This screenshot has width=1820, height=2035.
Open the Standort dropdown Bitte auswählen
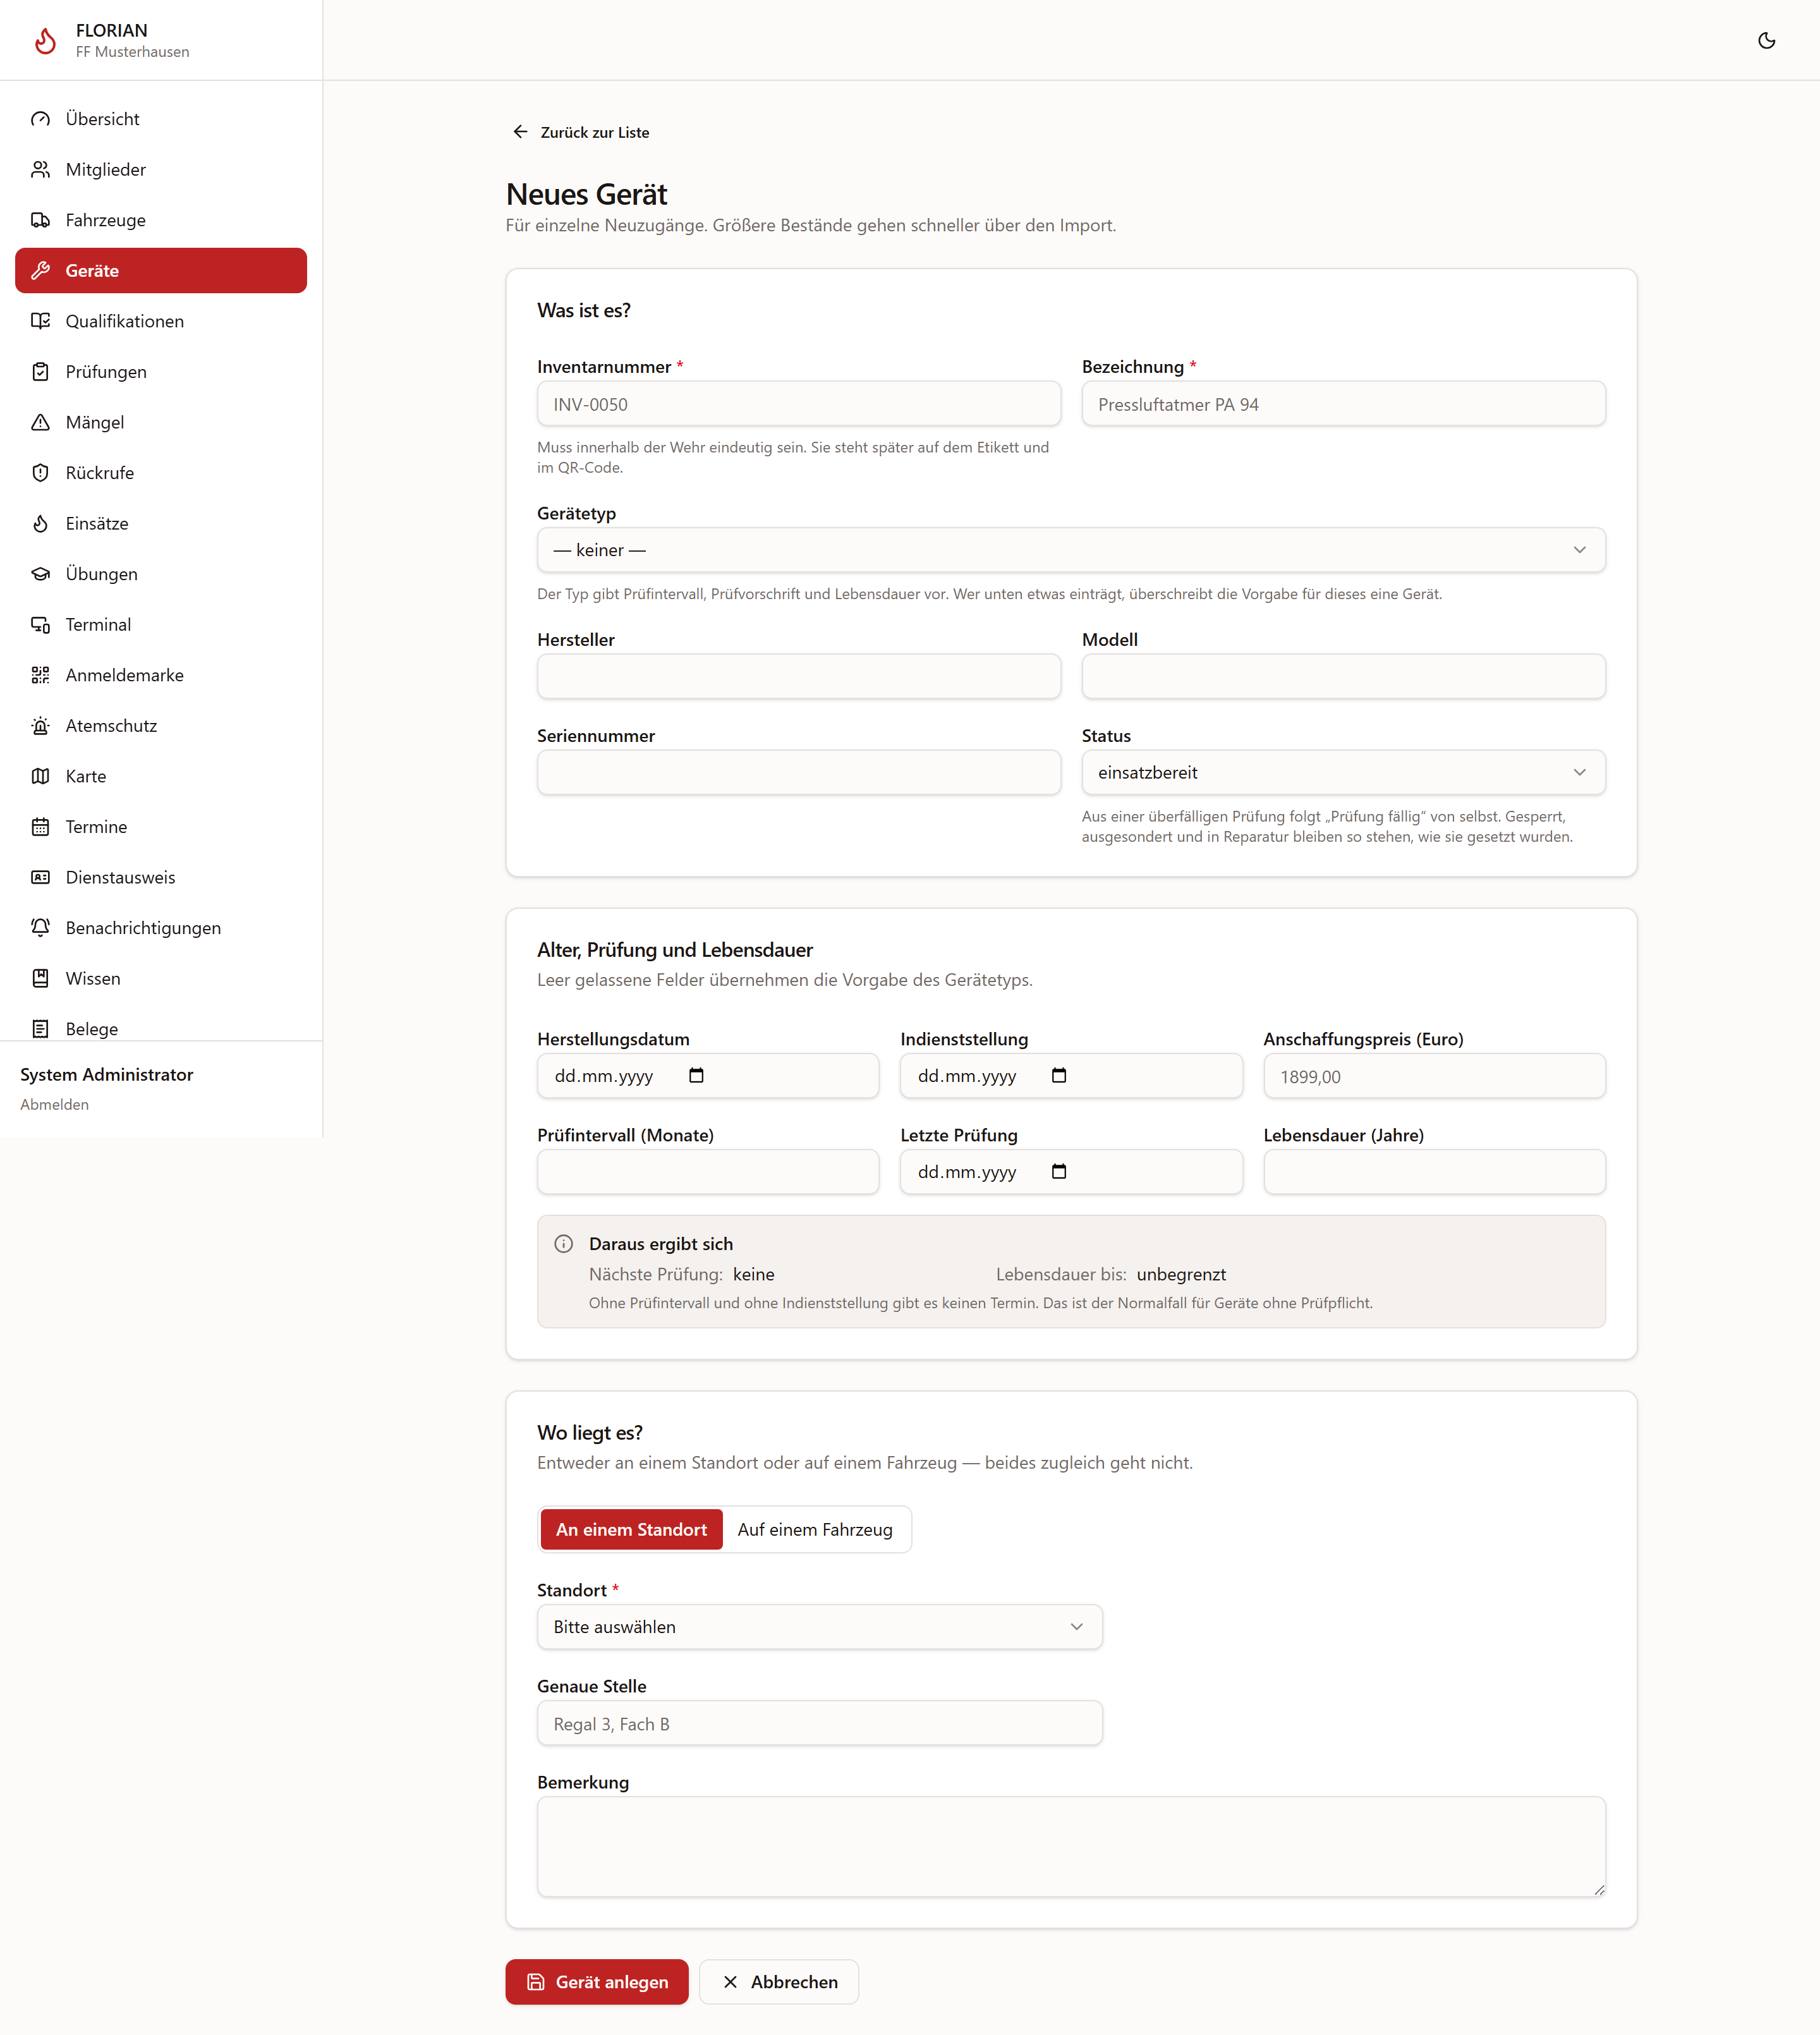tap(819, 1627)
